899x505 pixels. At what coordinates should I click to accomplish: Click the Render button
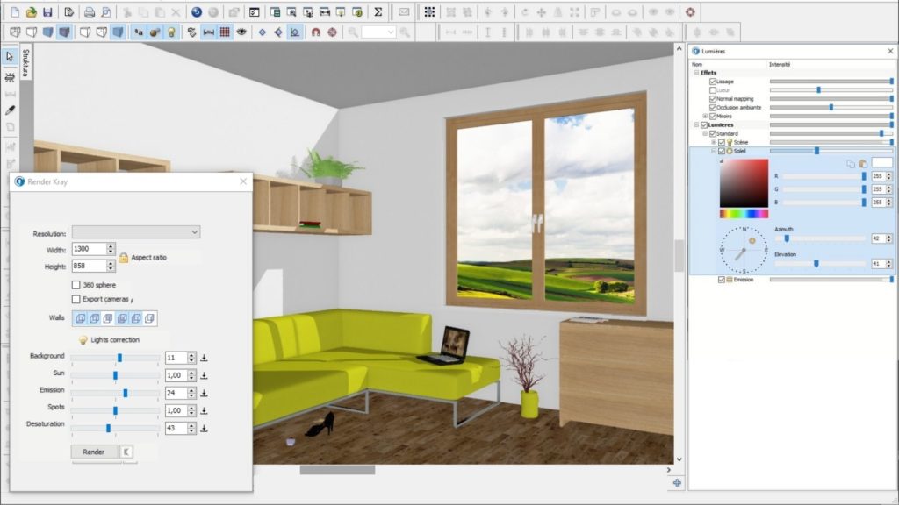93,452
